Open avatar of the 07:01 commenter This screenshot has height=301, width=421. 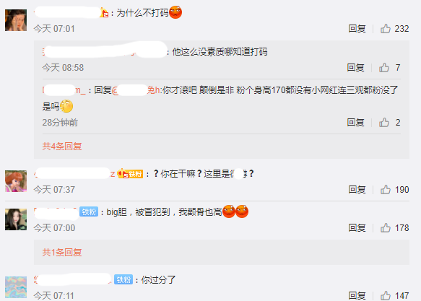[x=16, y=20]
